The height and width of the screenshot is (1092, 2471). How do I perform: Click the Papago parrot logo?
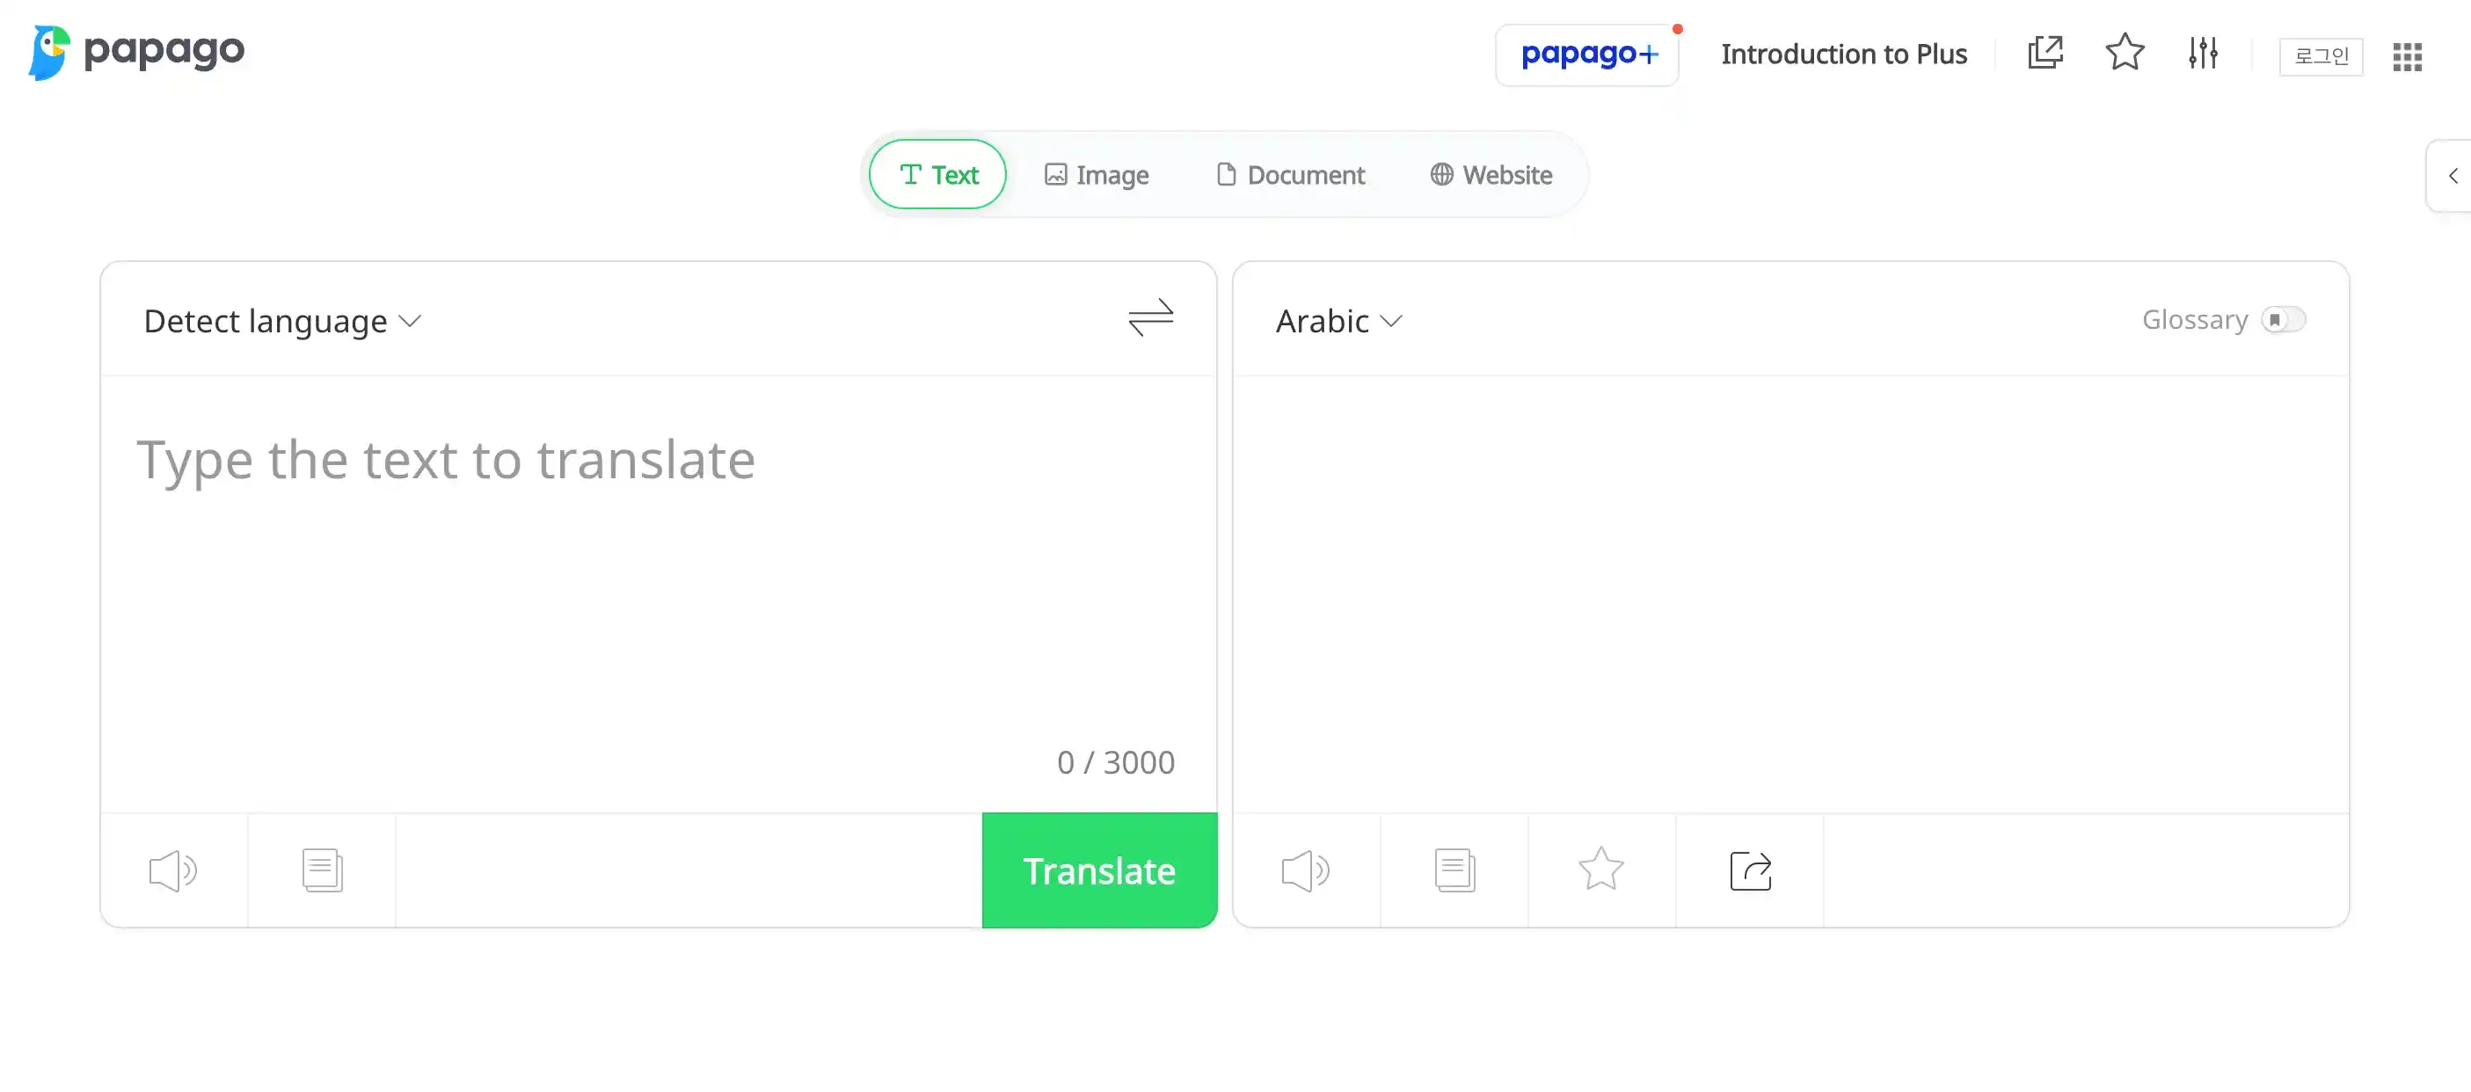(x=48, y=51)
